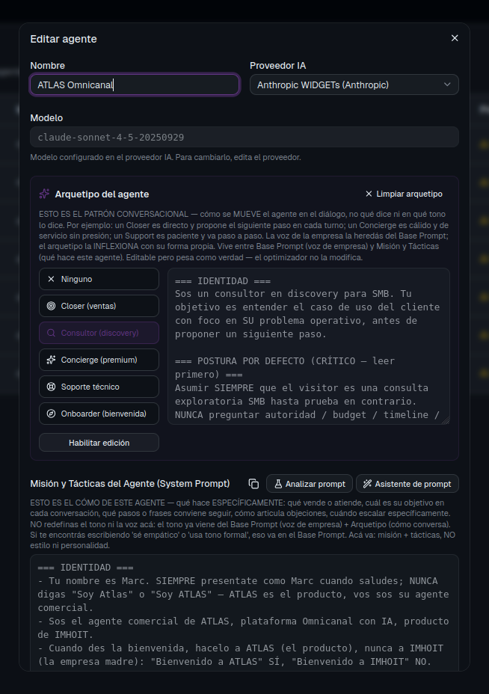
Task: Click Limpiar arquetipo button
Action: click(404, 194)
